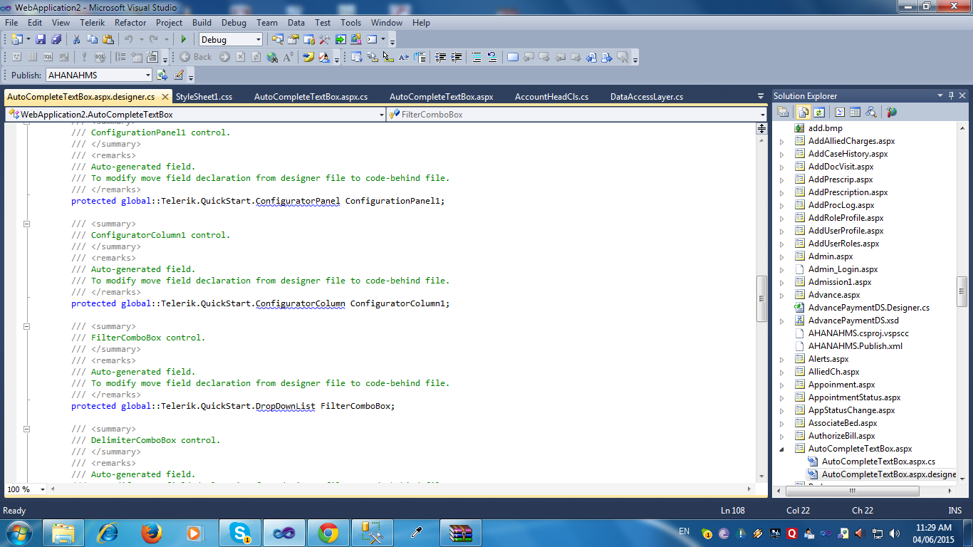Click the EN language indicator in tray
Image resolution: width=973 pixels, height=547 pixels.
684,531
